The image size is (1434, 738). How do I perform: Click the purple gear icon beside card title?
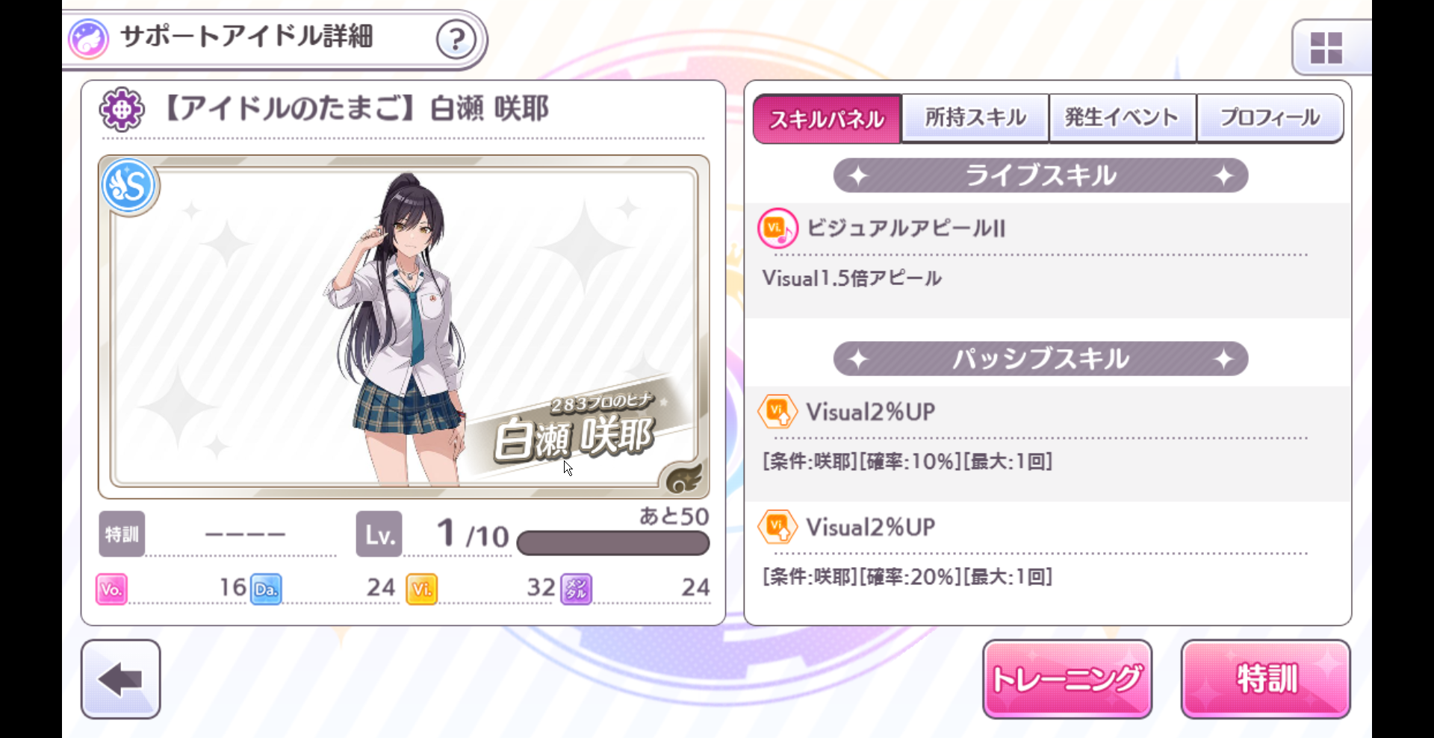point(122,110)
